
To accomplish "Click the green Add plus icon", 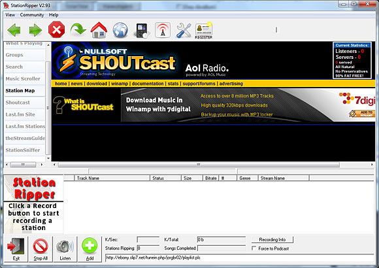I will (x=90, y=249).
